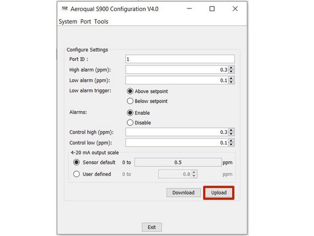Decrease the High alarm (ppm) value
314x236 pixels.
231,72
